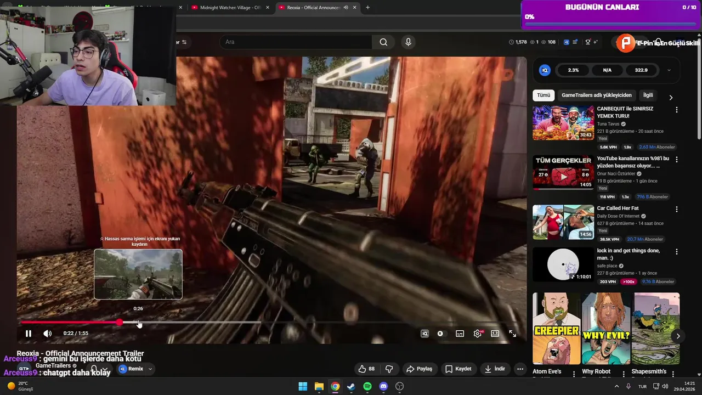Download the video with İndir
Image resolution: width=702 pixels, height=395 pixels.
tap(495, 369)
